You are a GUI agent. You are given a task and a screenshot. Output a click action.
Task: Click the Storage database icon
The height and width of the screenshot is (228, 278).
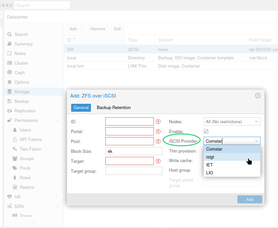pos(10,92)
